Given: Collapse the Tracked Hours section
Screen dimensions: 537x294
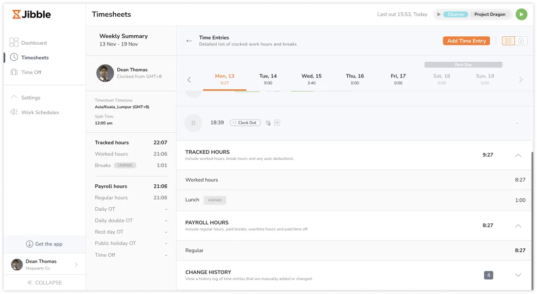Looking at the screenshot, I should pyautogui.click(x=518, y=155).
